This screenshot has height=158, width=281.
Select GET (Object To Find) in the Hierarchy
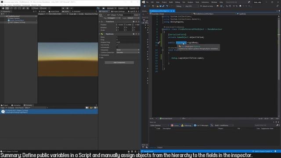[x=18, y=22]
